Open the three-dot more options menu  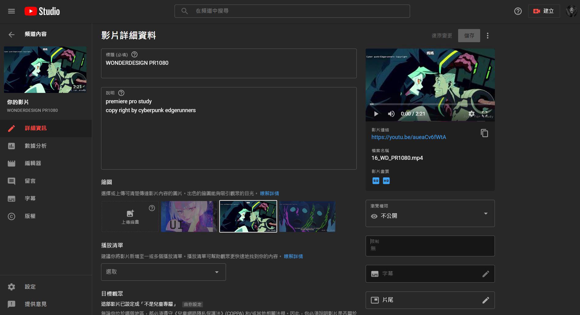pos(488,36)
